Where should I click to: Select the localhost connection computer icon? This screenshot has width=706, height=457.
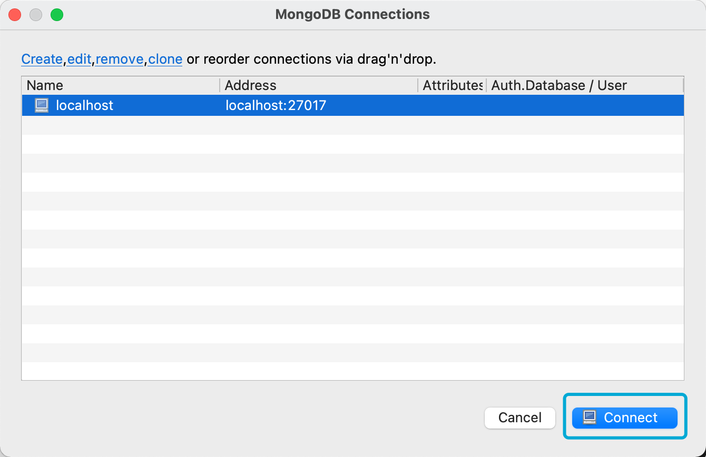click(x=42, y=105)
